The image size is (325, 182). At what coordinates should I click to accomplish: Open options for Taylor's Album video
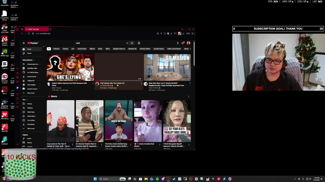pyautogui.click(x=93, y=83)
